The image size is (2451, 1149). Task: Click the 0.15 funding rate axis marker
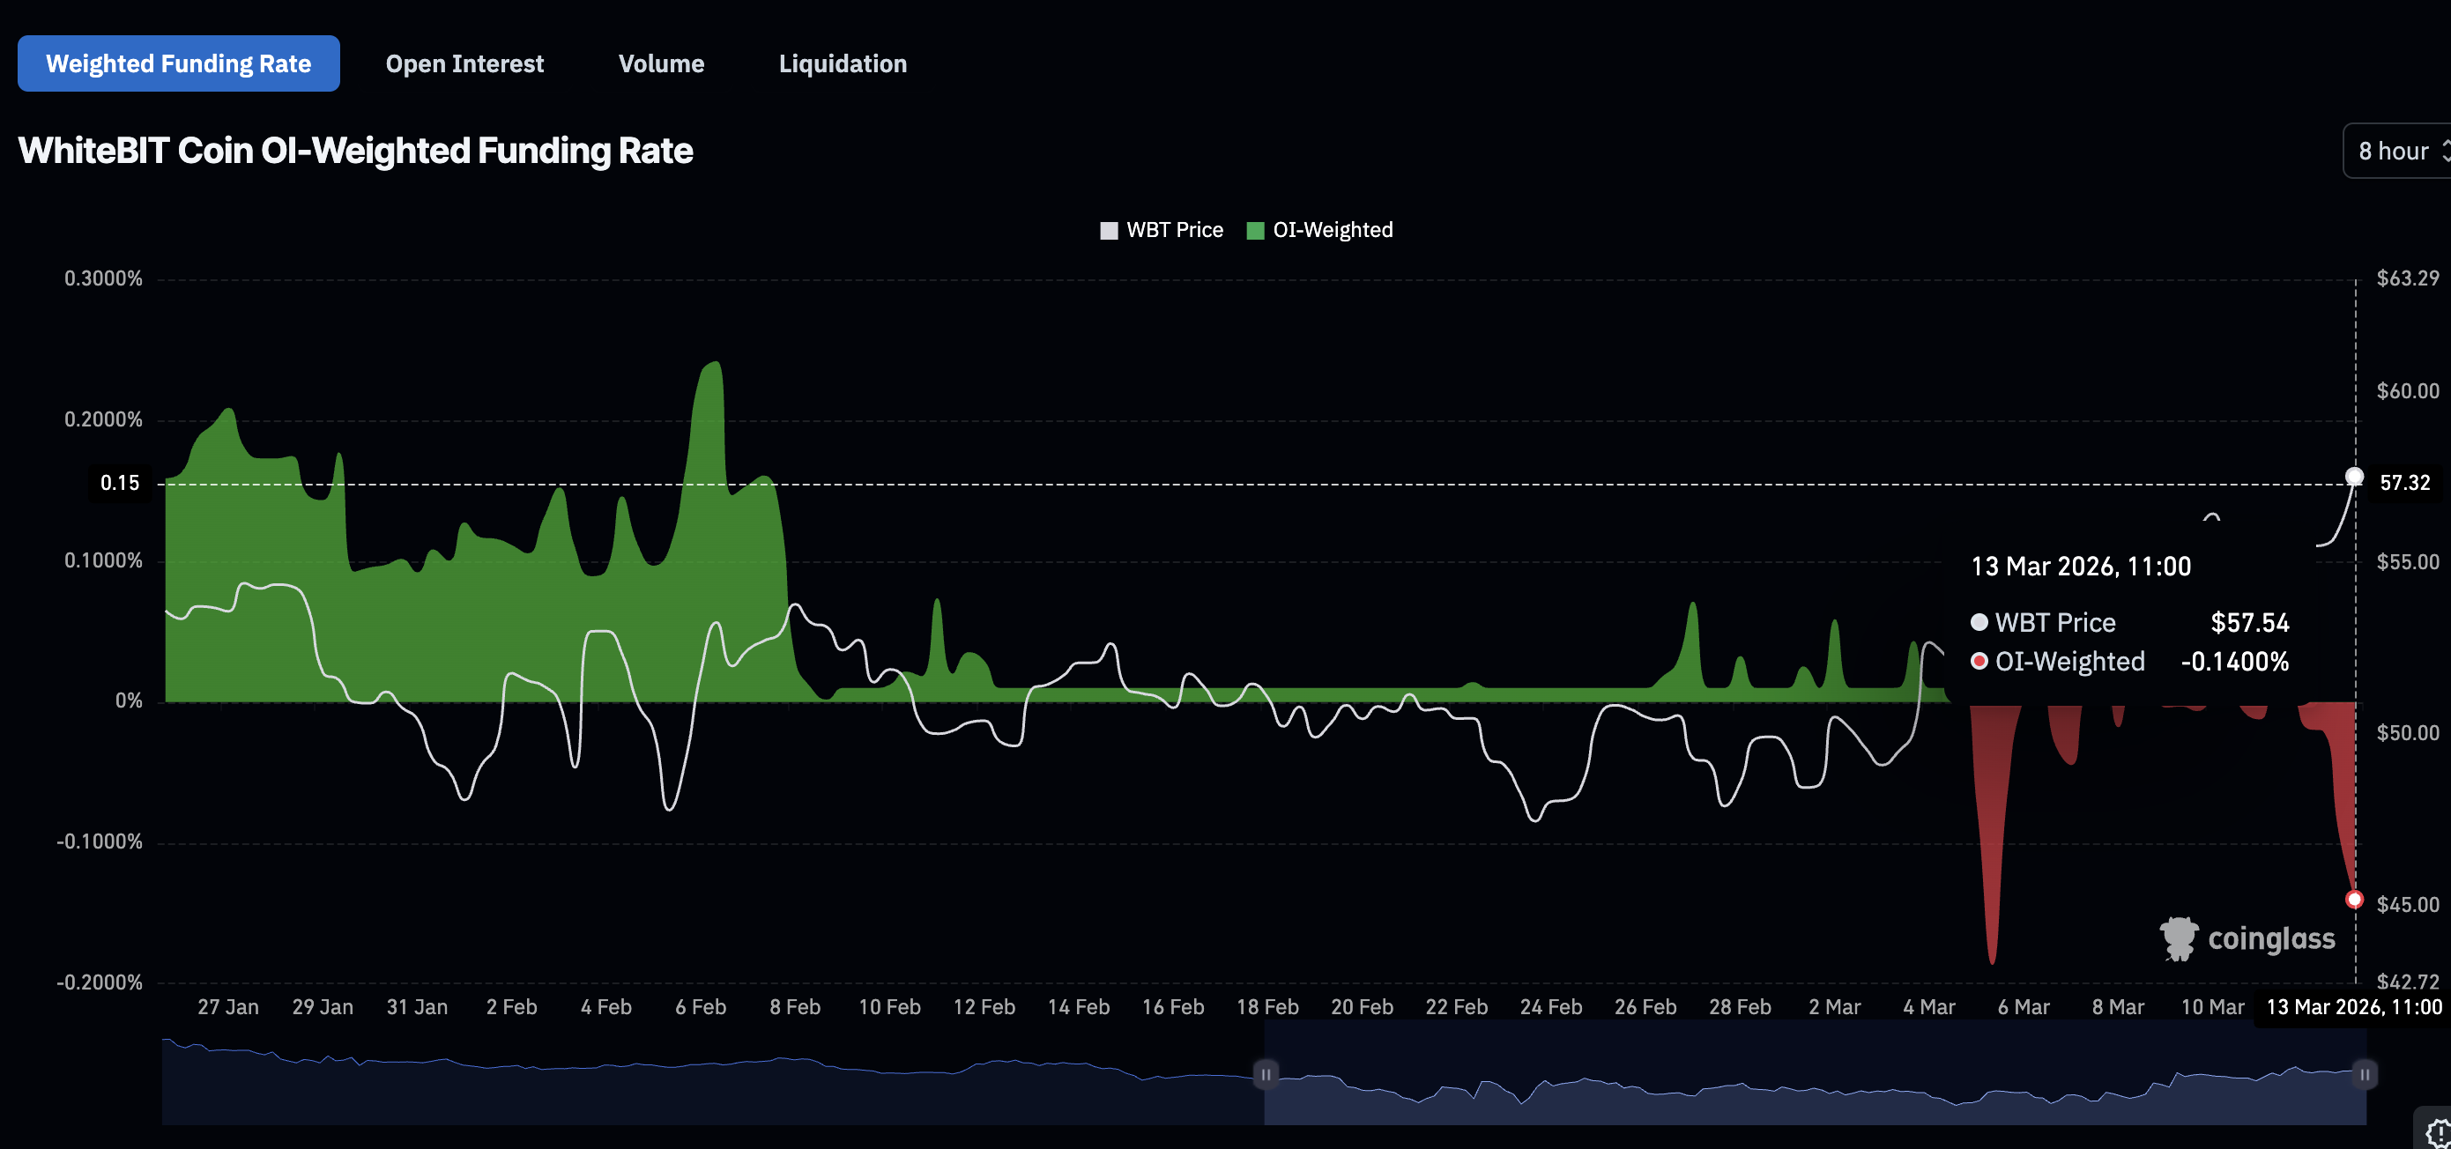click(x=120, y=483)
